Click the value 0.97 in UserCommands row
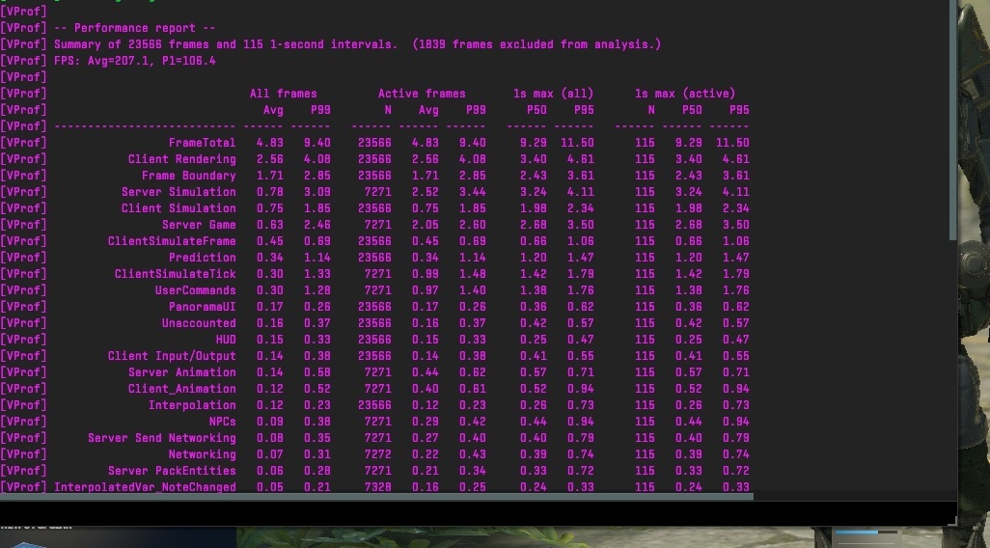Image resolution: width=990 pixels, height=548 pixels. pyautogui.click(x=425, y=291)
